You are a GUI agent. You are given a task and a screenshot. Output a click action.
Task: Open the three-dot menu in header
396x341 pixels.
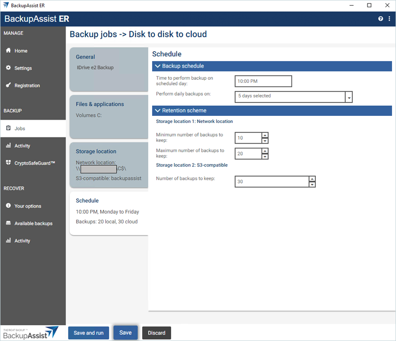pos(389,19)
